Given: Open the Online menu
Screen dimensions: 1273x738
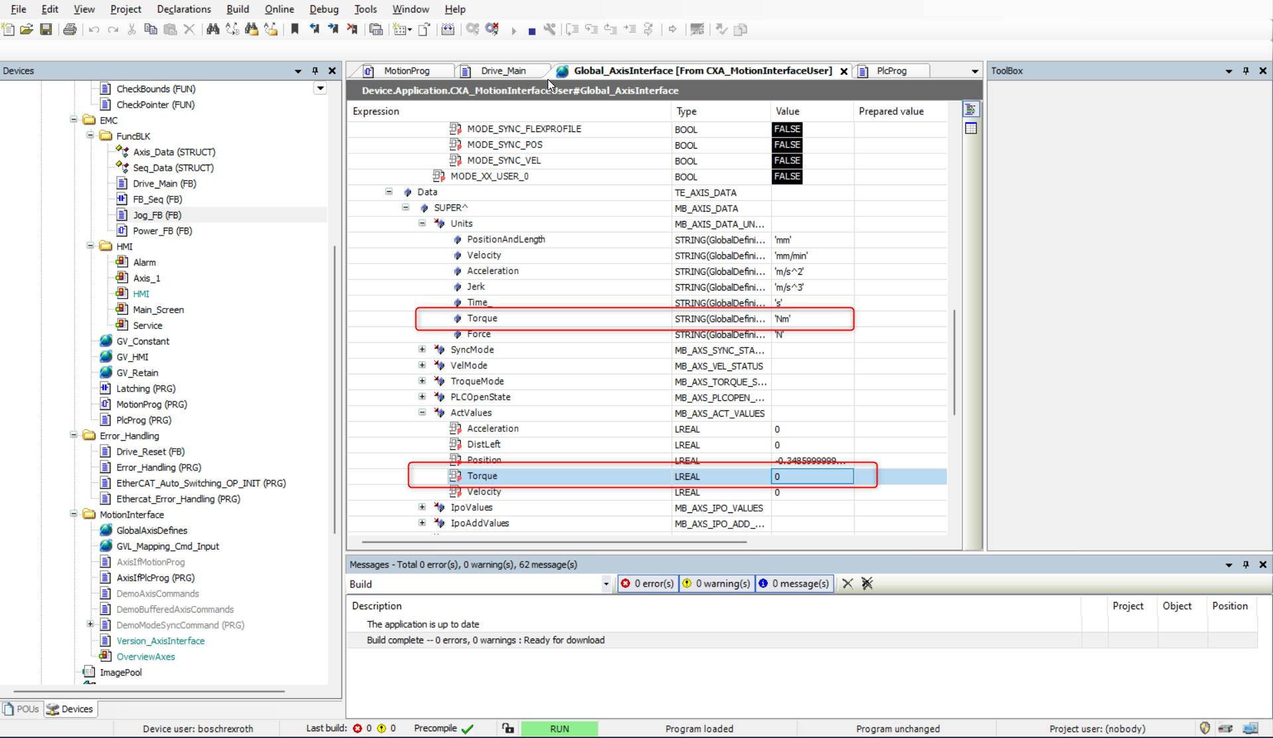Looking at the screenshot, I should (x=279, y=9).
